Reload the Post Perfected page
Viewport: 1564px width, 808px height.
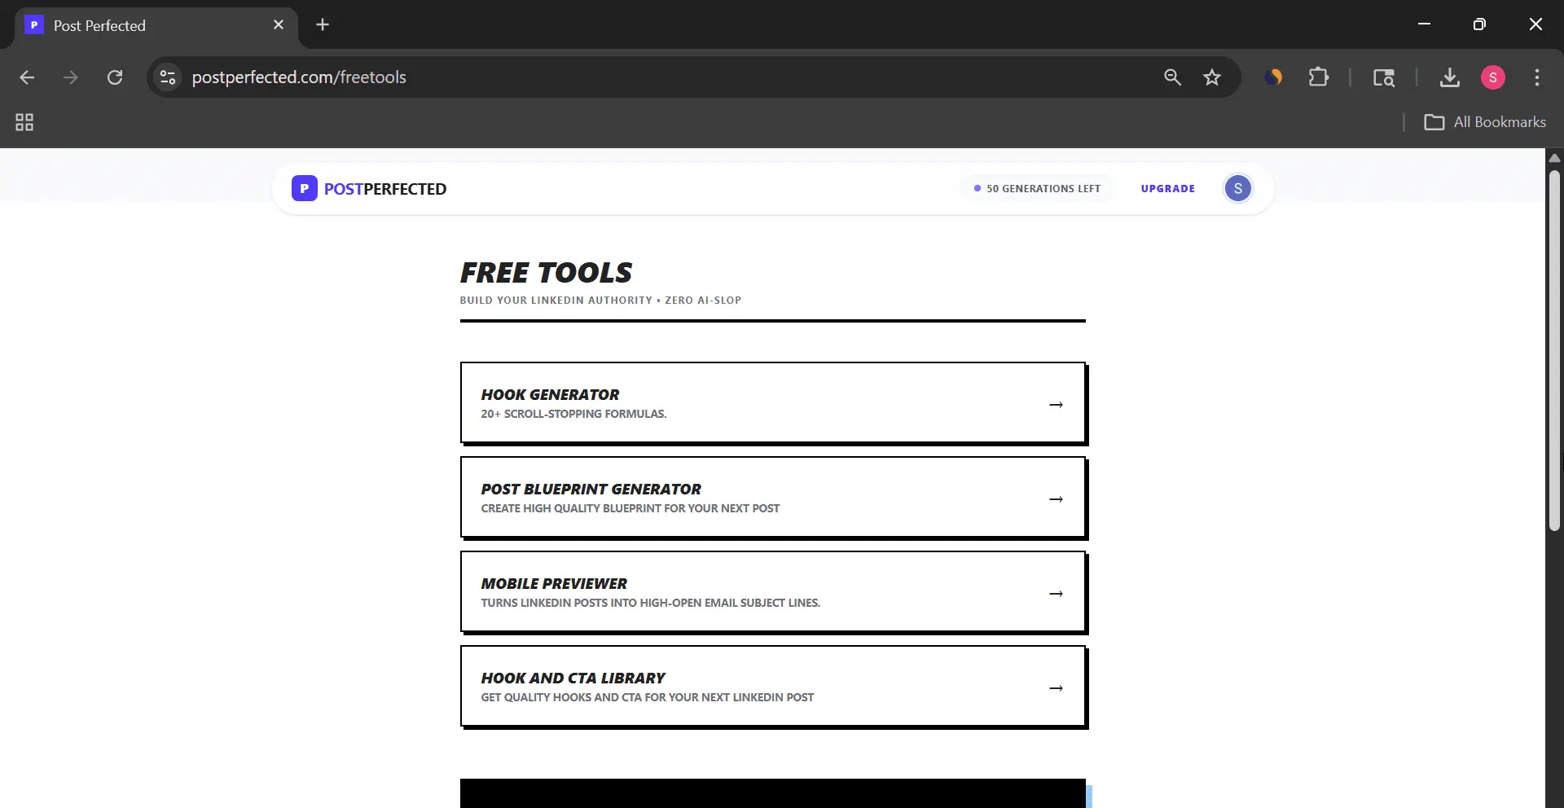click(115, 77)
